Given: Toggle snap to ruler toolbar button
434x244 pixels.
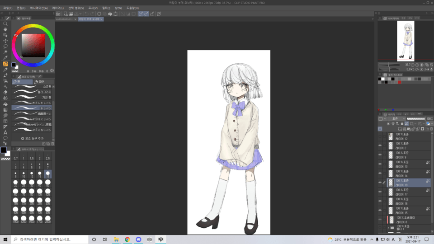Looking at the screenshot, I should coord(141,14).
